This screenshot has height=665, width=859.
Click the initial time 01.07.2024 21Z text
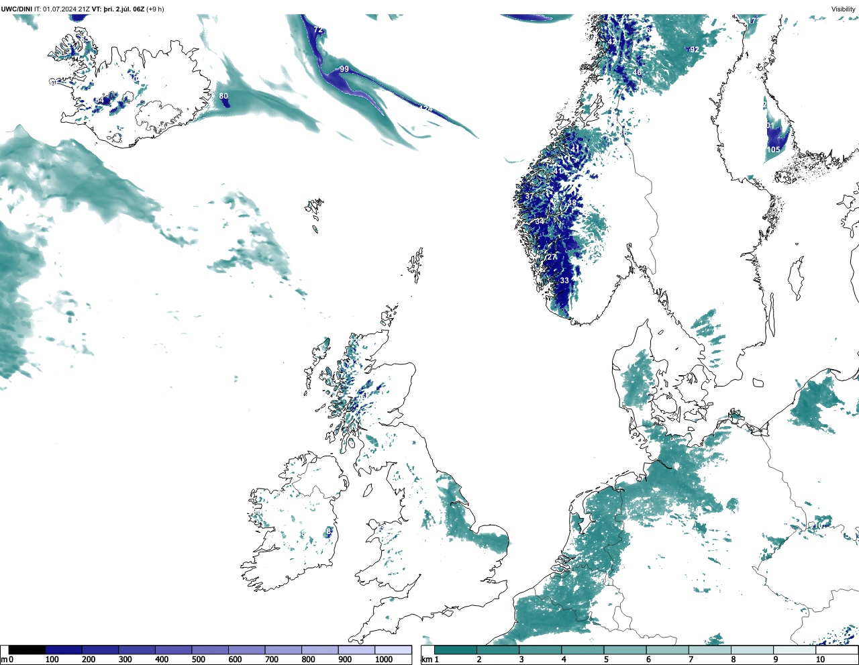(x=66, y=9)
